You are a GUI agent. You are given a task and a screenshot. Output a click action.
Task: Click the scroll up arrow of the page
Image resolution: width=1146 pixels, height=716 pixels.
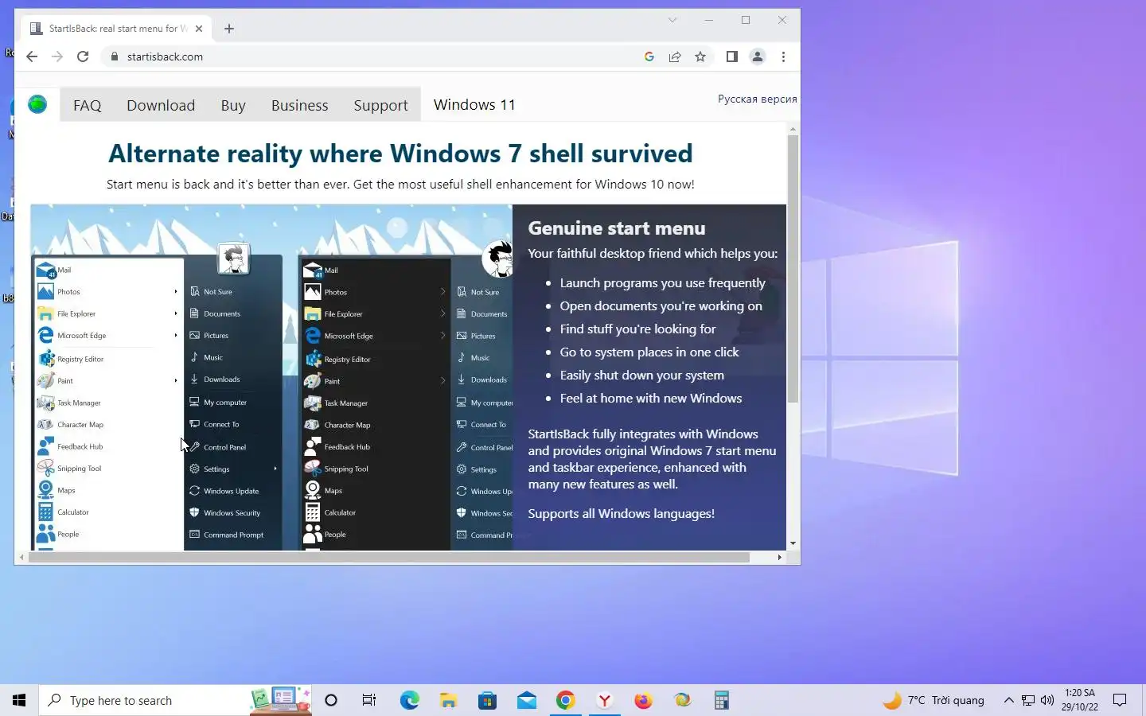793,129
